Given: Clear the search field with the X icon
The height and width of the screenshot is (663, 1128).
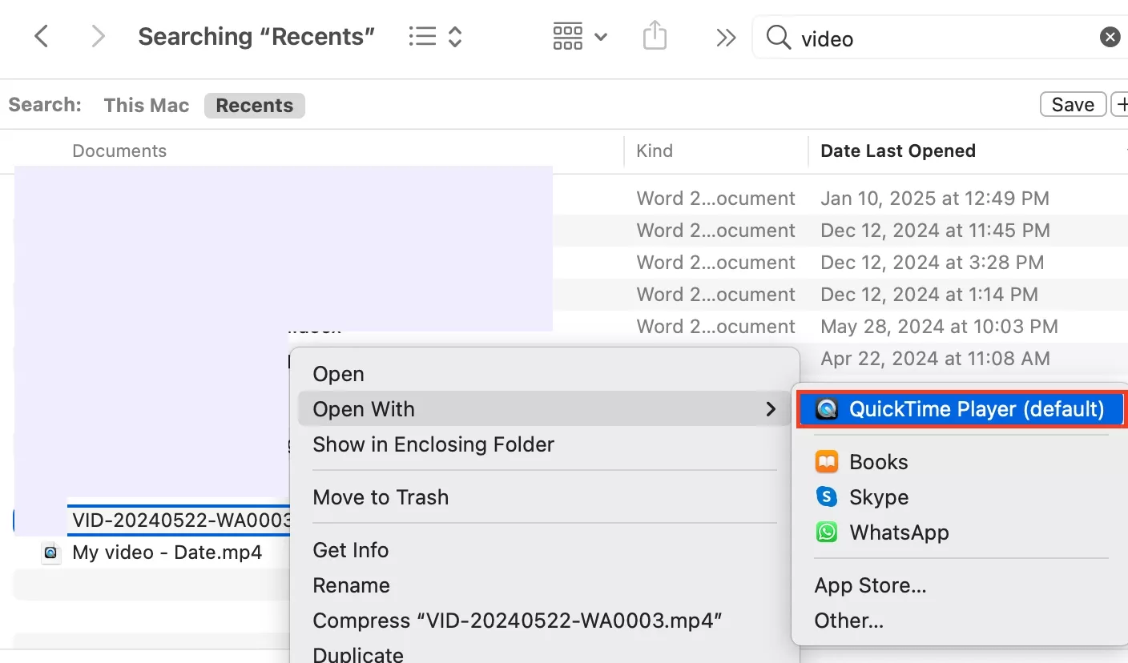Looking at the screenshot, I should click(1110, 37).
